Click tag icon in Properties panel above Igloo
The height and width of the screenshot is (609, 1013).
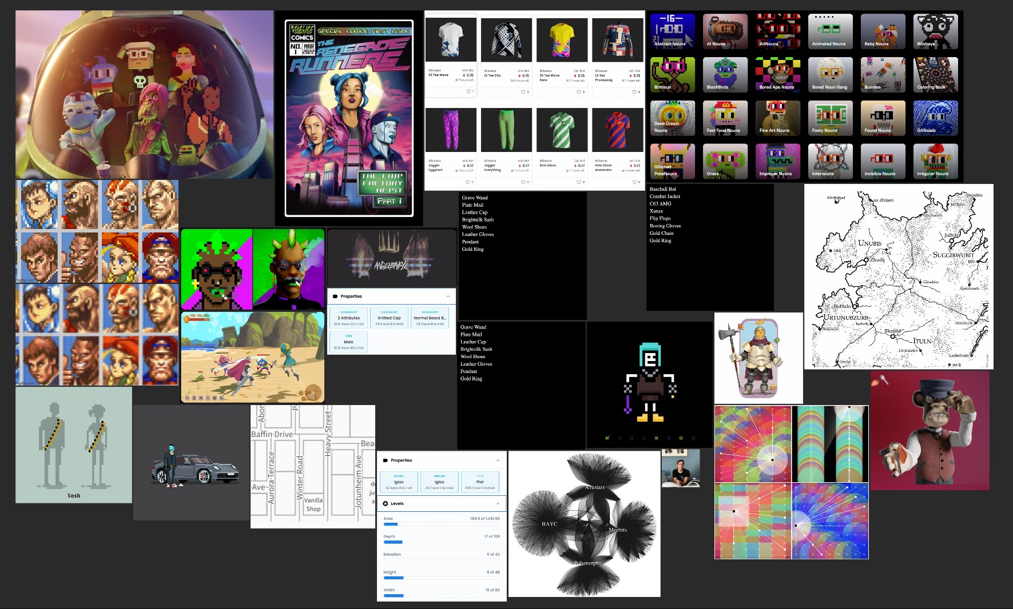tap(386, 460)
